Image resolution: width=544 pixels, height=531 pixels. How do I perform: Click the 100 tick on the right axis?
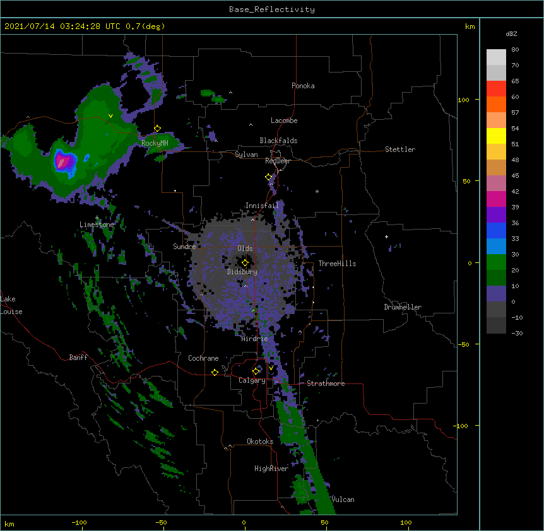coord(463,100)
